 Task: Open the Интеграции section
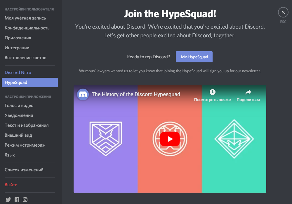(x=17, y=48)
